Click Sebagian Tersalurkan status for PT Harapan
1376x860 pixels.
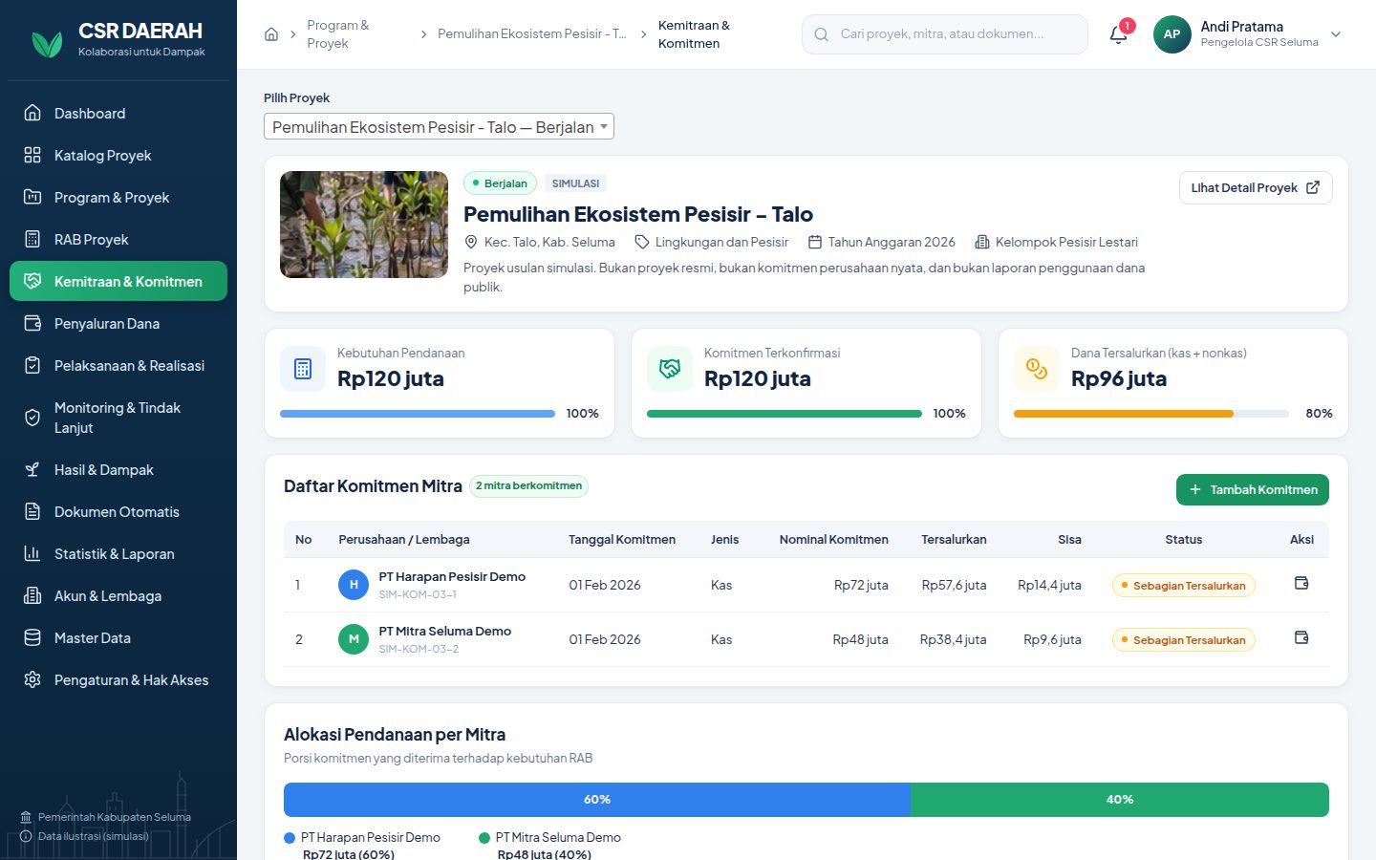pos(1184,585)
